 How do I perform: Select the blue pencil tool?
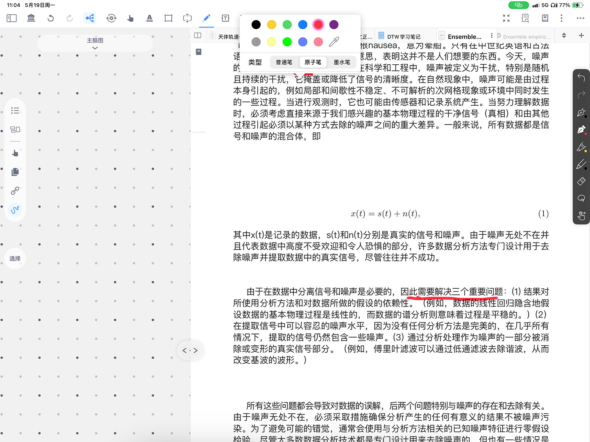click(x=206, y=18)
